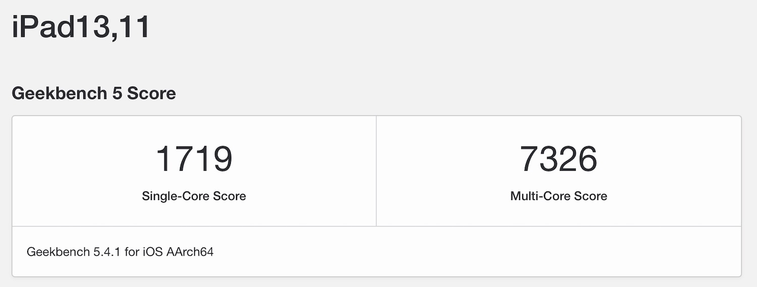
Task: Click the digit 5 in the section heading
Action: tap(117, 93)
